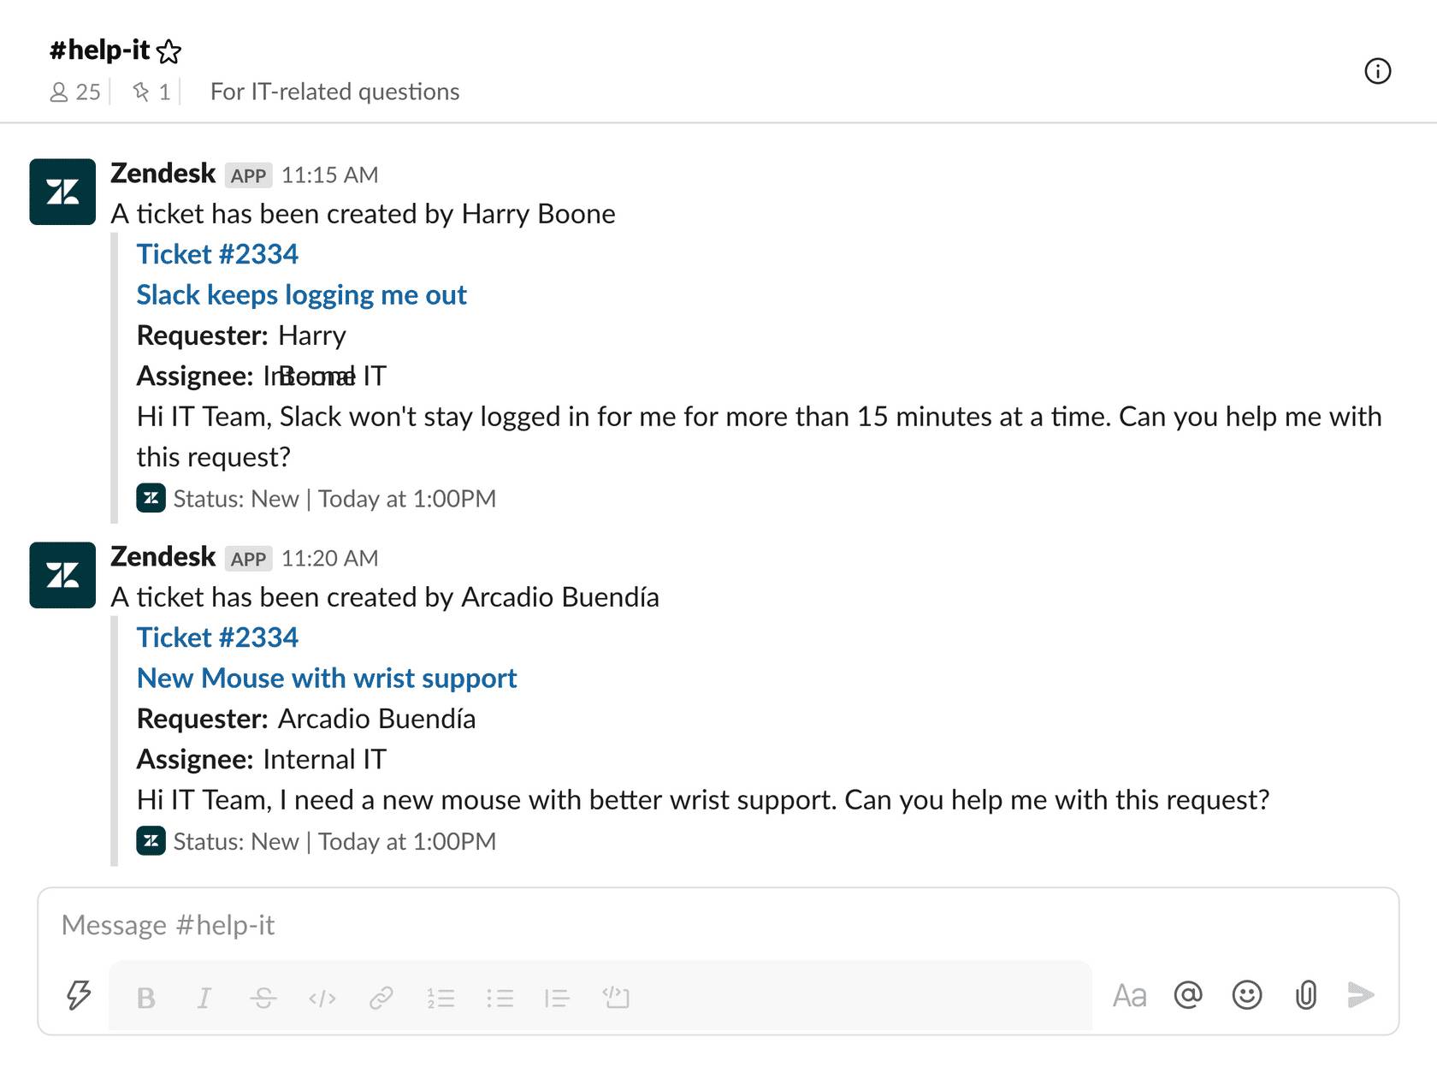Click the APP badge on 11:20 AM message
This screenshot has height=1073, width=1437.
point(248,559)
